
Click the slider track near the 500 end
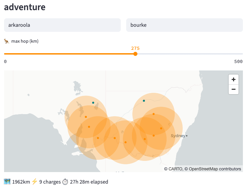click(x=239, y=54)
